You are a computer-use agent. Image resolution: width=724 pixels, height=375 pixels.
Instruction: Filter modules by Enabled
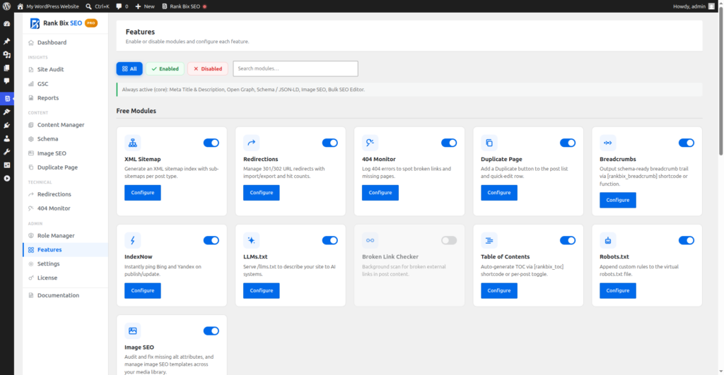(165, 69)
